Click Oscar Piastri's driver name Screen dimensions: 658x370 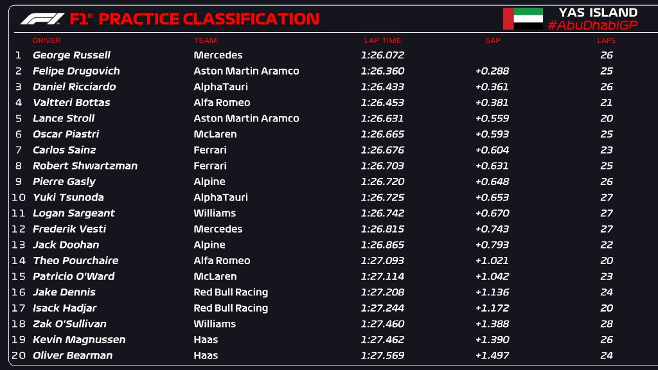point(66,134)
